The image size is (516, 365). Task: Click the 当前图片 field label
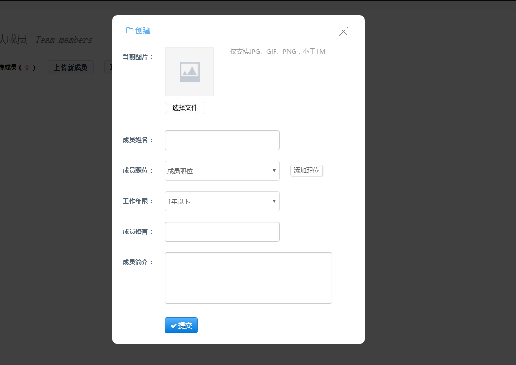tap(137, 56)
